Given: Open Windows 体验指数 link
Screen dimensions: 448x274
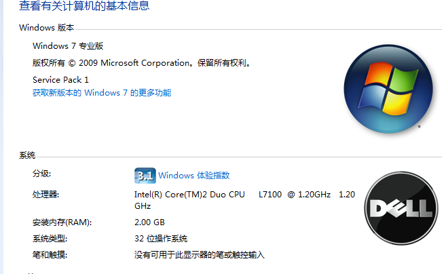Looking at the screenshot, I should 194,175.
